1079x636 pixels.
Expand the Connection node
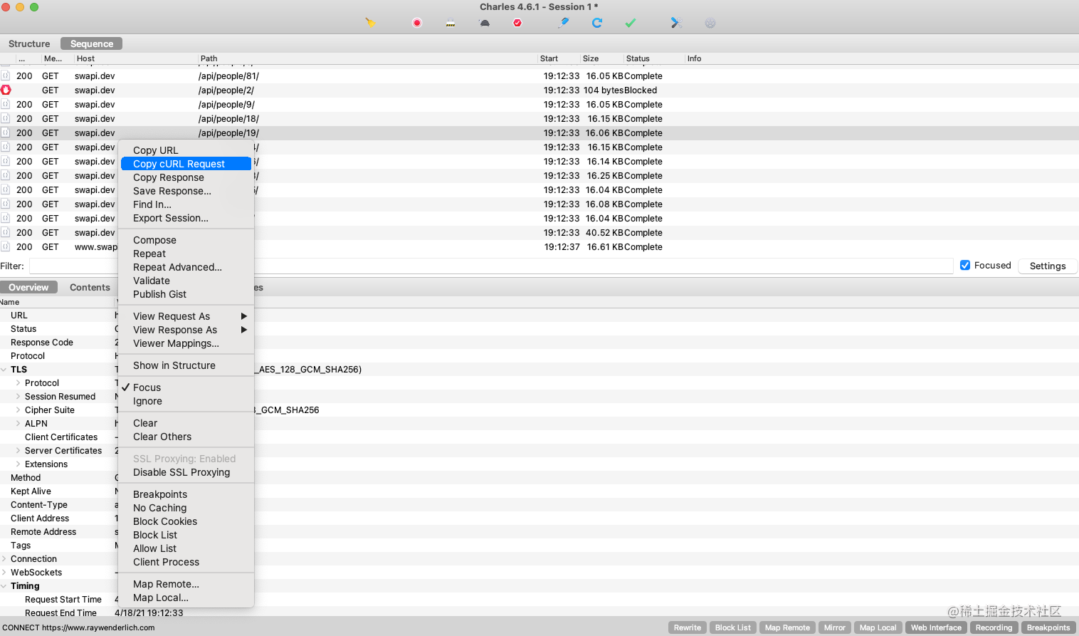click(4, 559)
